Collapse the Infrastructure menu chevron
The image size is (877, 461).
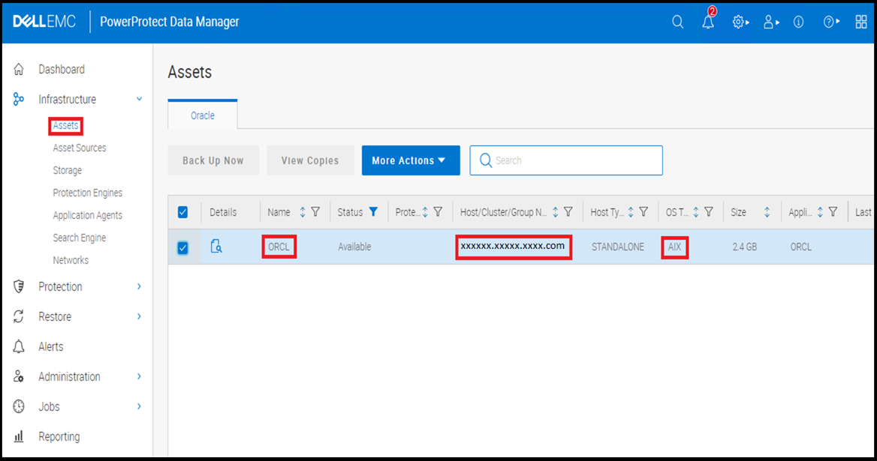point(139,100)
